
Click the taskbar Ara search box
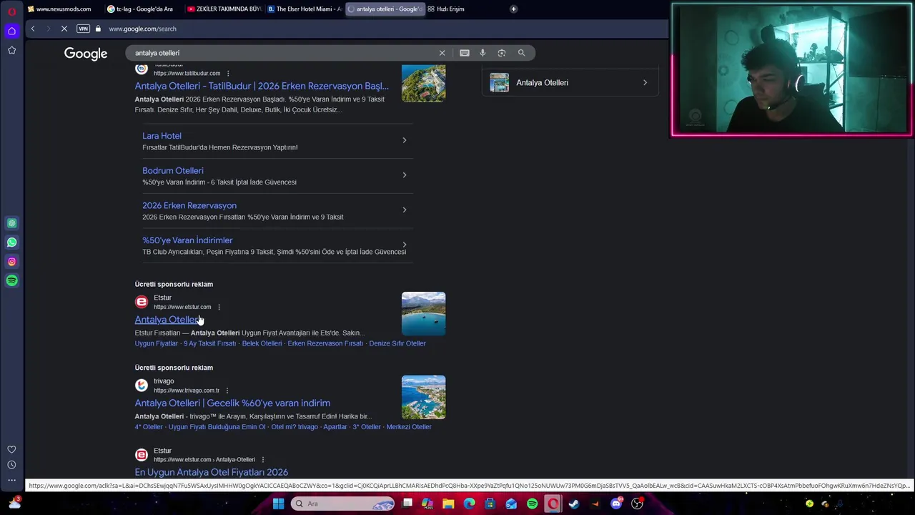(343, 504)
